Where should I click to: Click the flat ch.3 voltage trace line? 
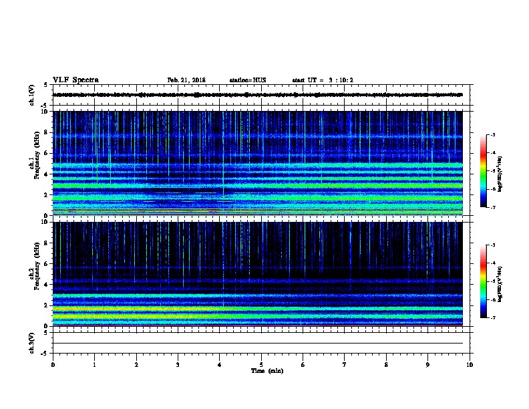coord(258,344)
